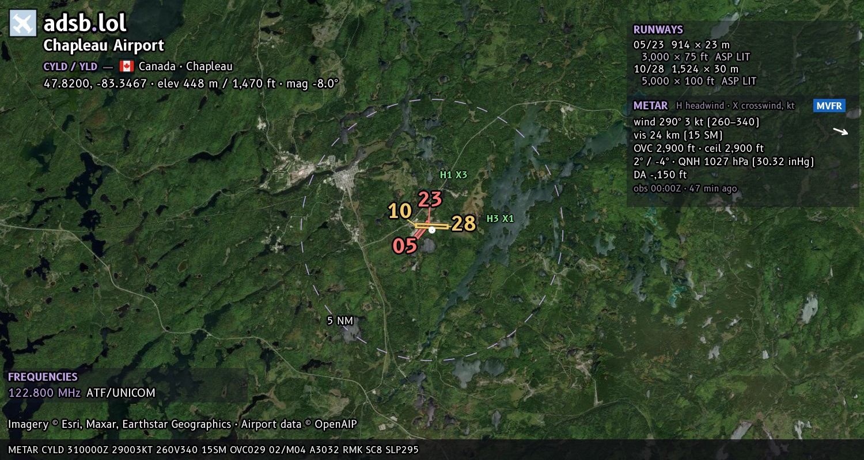Click the ATF/UNICOM frequency label

pyautogui.click(x=121, y=393)
